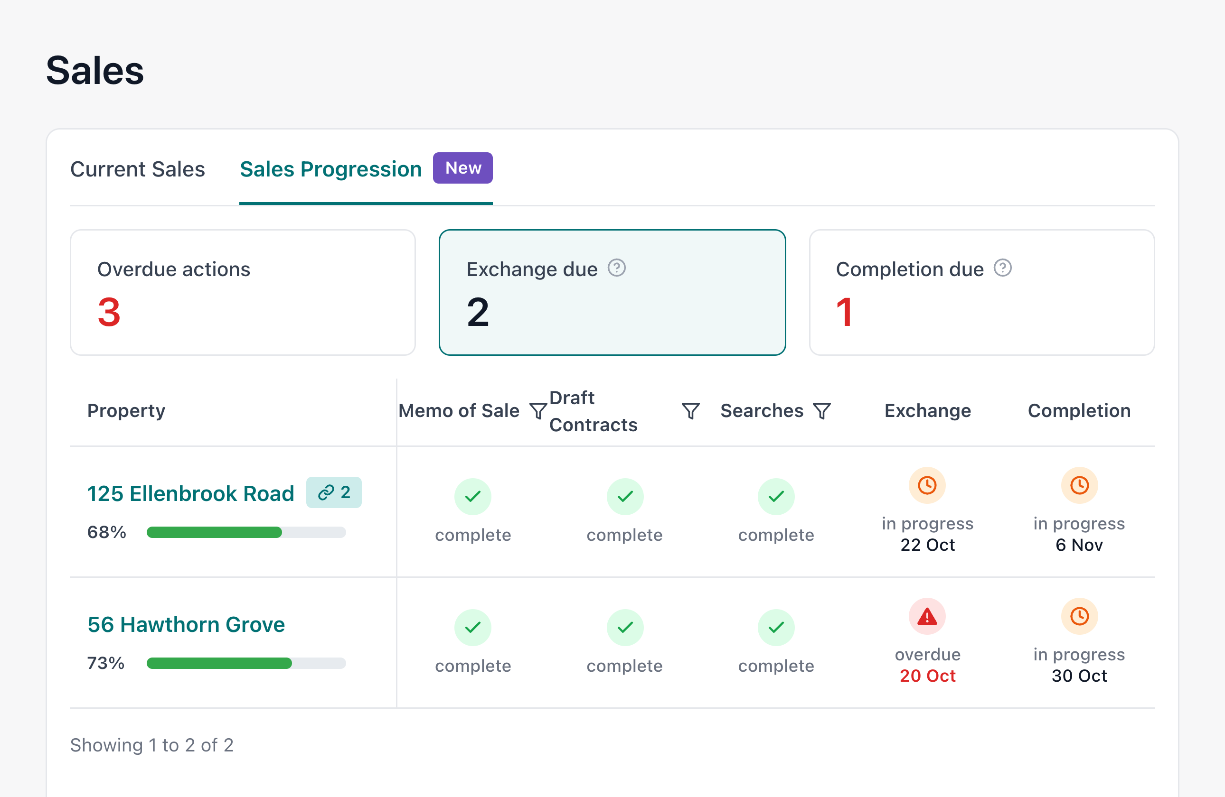
Task: Click the 68% progress value
Action: coord(106,532)
